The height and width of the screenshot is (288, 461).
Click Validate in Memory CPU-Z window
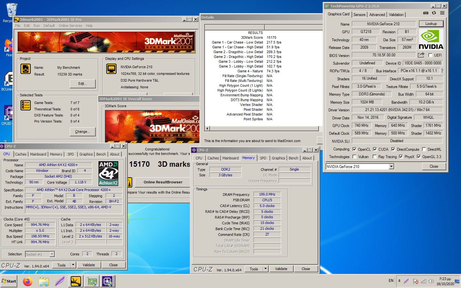(x=281, y=269)
